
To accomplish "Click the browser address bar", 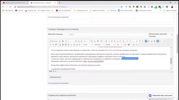I will [67, 7].
